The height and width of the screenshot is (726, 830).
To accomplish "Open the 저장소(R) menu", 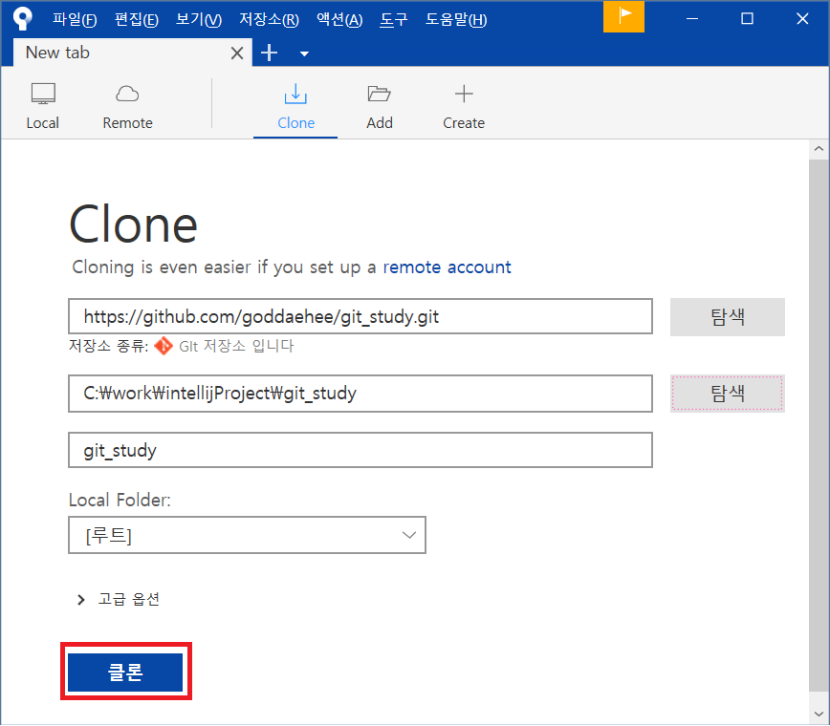I will click(269, 19).
